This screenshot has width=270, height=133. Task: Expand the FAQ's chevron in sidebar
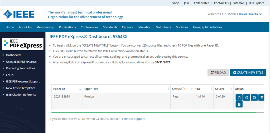pyautogui.click(x=3, y=75)
